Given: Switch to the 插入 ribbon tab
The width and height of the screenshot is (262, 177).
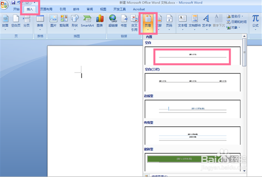Looking at the screenshot, I should (30, 9).
